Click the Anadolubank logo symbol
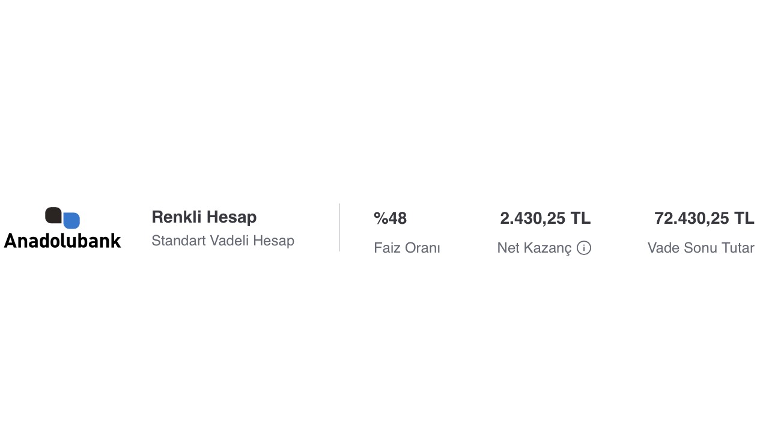This screenshot has height=432, width=769. [62, 218]
